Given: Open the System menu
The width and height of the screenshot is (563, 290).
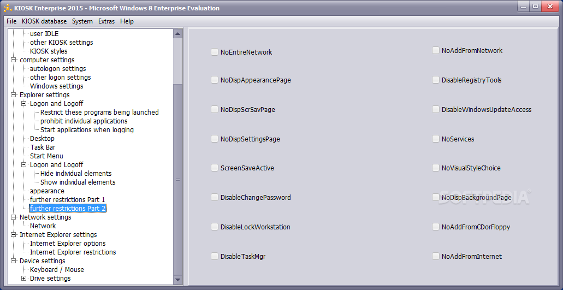Looking at the screenshot, I should 82,21.
